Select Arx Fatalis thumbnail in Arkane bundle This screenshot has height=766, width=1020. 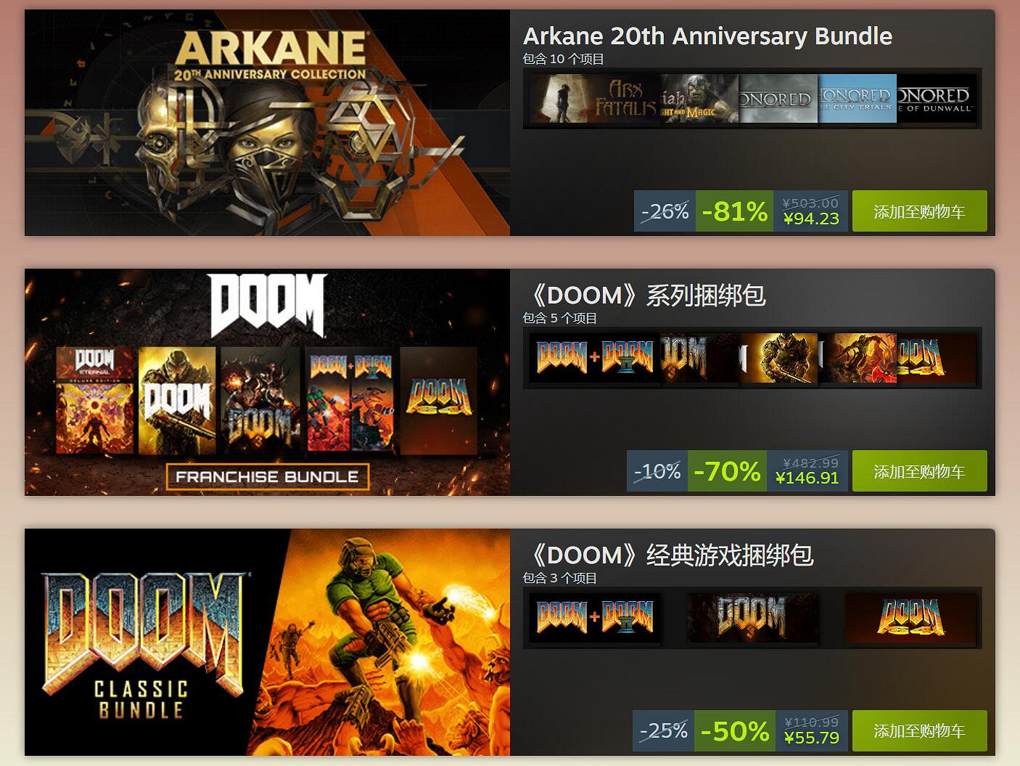click(x=594, y=99)
